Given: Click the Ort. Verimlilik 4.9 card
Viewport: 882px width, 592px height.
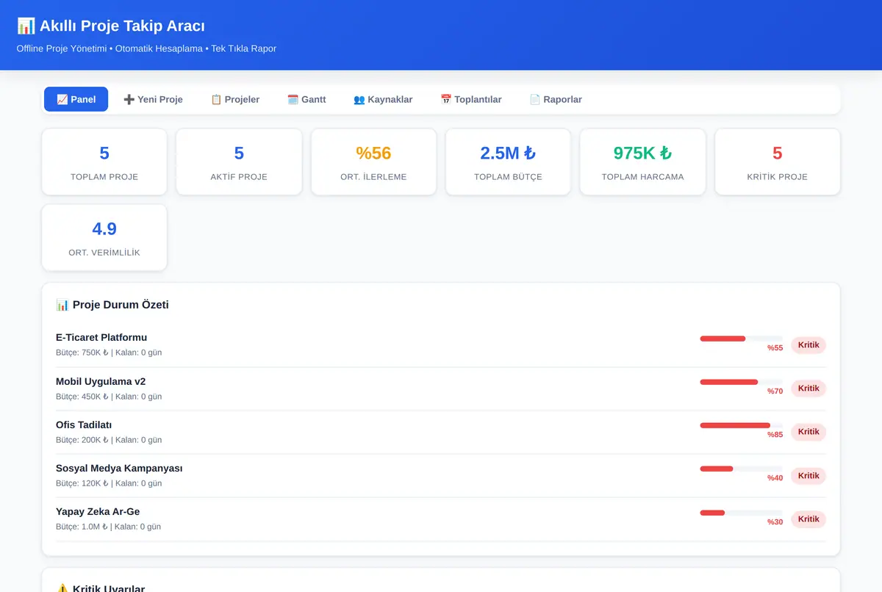Looking at the screenshot, I should (x=104, y=238).
